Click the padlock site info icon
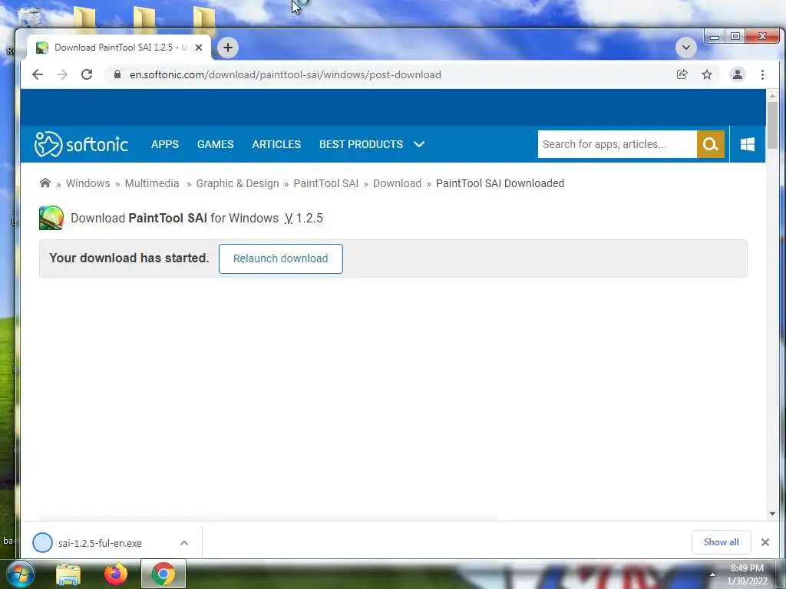The image size is (786, 589). [117, 74]
